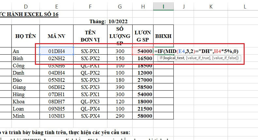Select column F header
258x140 pixels.
[x=90, y=7]
